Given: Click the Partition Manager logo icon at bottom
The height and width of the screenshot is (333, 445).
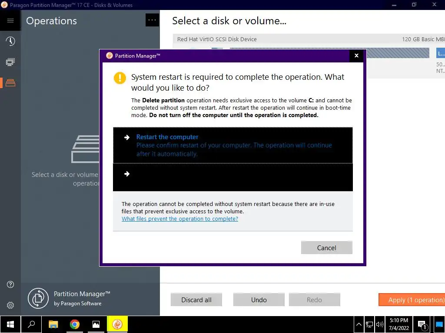Looking at the screenshot, I should [x=38, y=298].
